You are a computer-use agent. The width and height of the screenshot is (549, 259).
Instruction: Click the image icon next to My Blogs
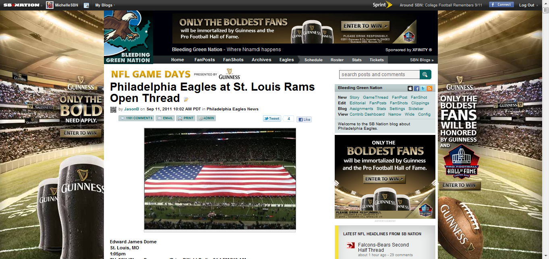(86, 5)
